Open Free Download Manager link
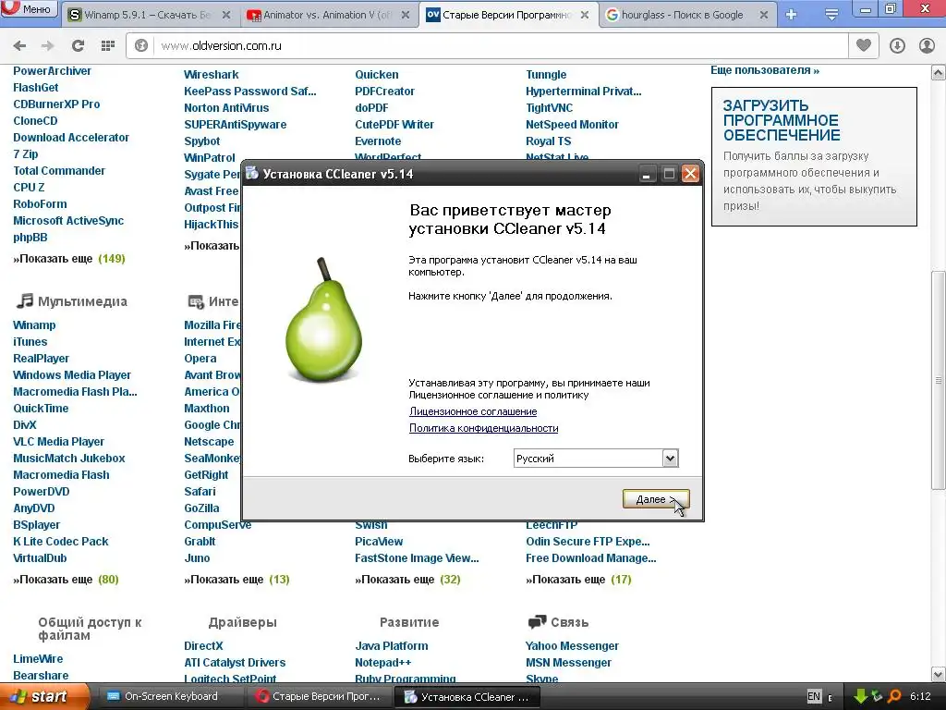 click(590, 558)
